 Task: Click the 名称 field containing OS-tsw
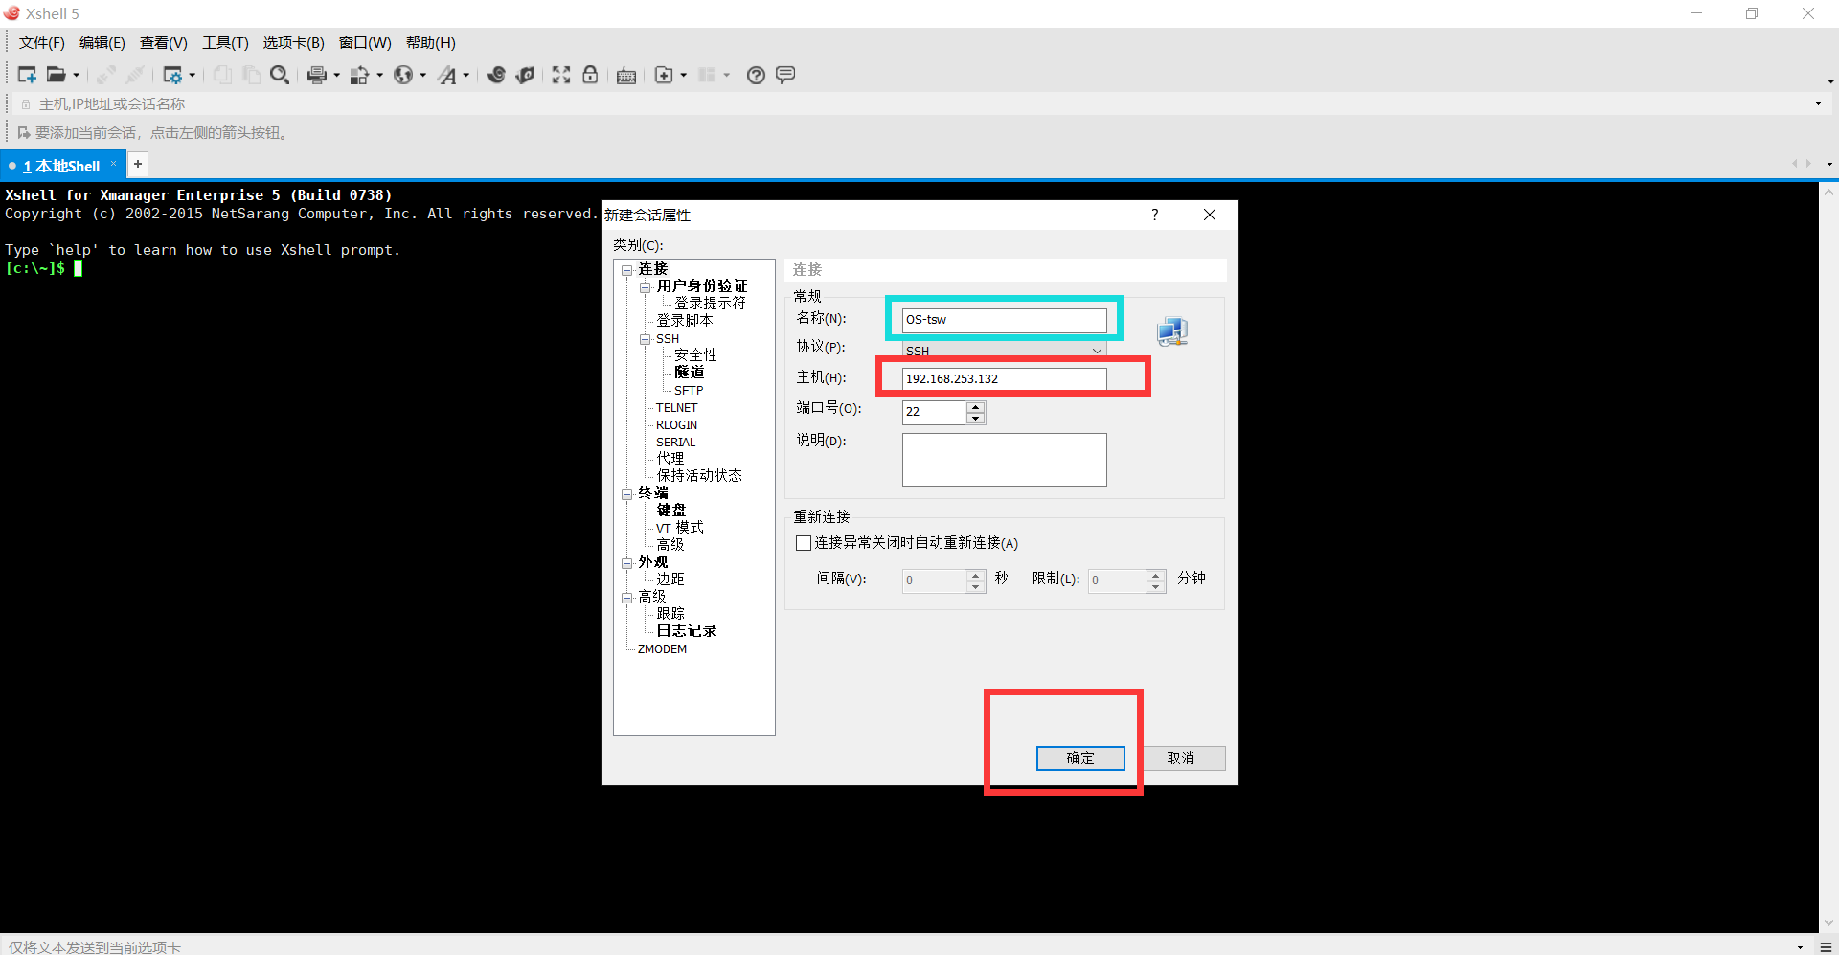coord(1004,320)
